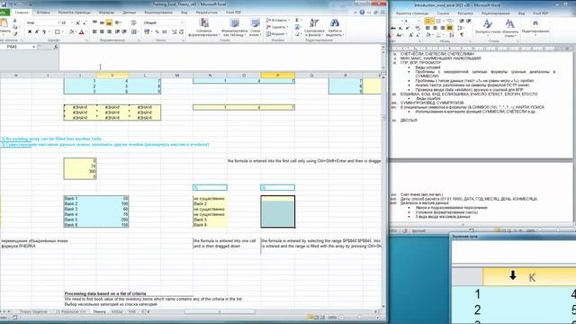Open the Рецензирование tab in Excel
The width and height of the screenshot is (576, 324).
(158, 13)
